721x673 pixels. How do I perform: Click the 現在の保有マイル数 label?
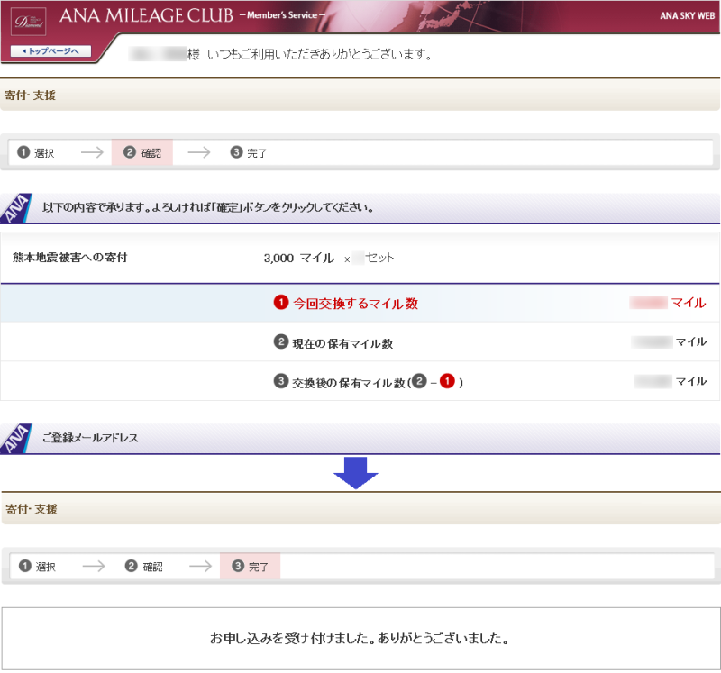coord(342,343)
